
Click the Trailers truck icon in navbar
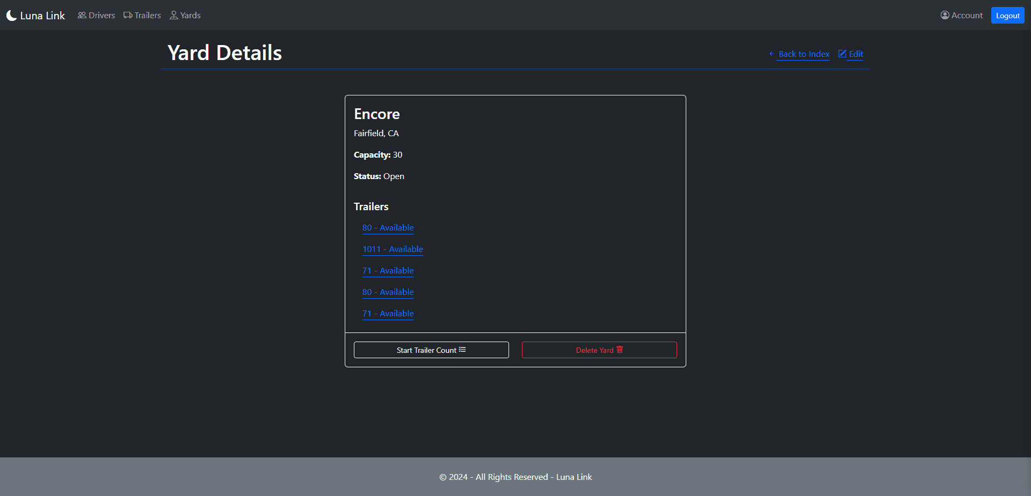(x=128, y=15)
